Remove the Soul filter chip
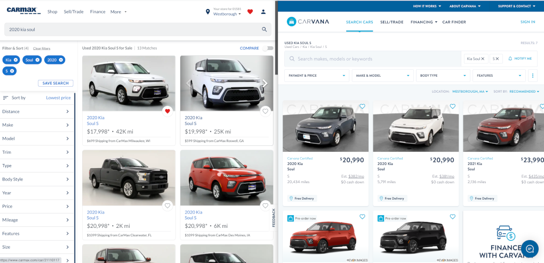This screenshot has height=263, width=544. click(37, 60)
